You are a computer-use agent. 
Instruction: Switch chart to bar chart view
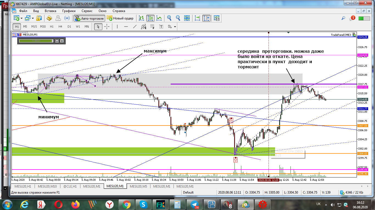click(x=141, y=18)
